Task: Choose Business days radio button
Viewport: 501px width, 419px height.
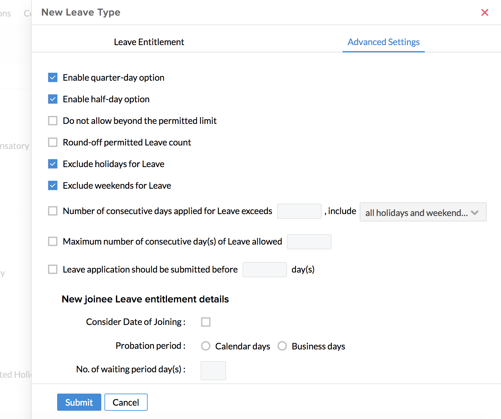Action: coord(282,346)
